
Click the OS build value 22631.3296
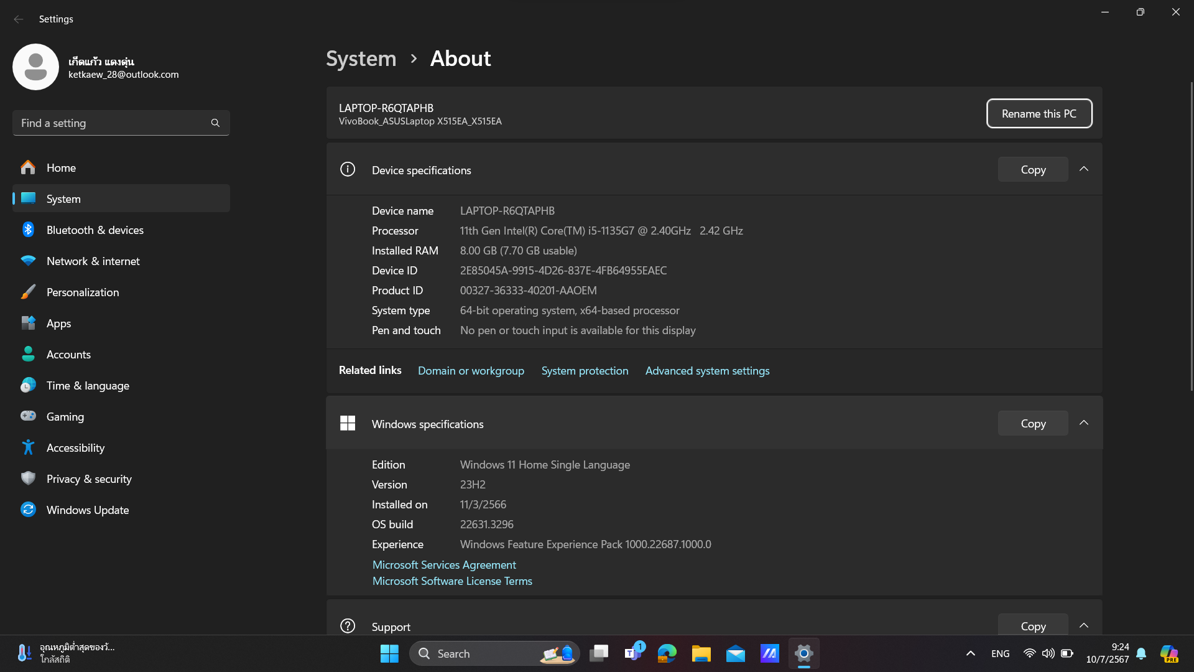487,525
